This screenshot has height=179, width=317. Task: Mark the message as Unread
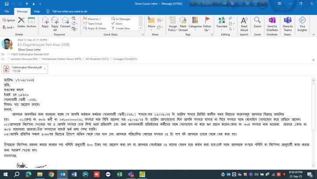click(183, 22)
